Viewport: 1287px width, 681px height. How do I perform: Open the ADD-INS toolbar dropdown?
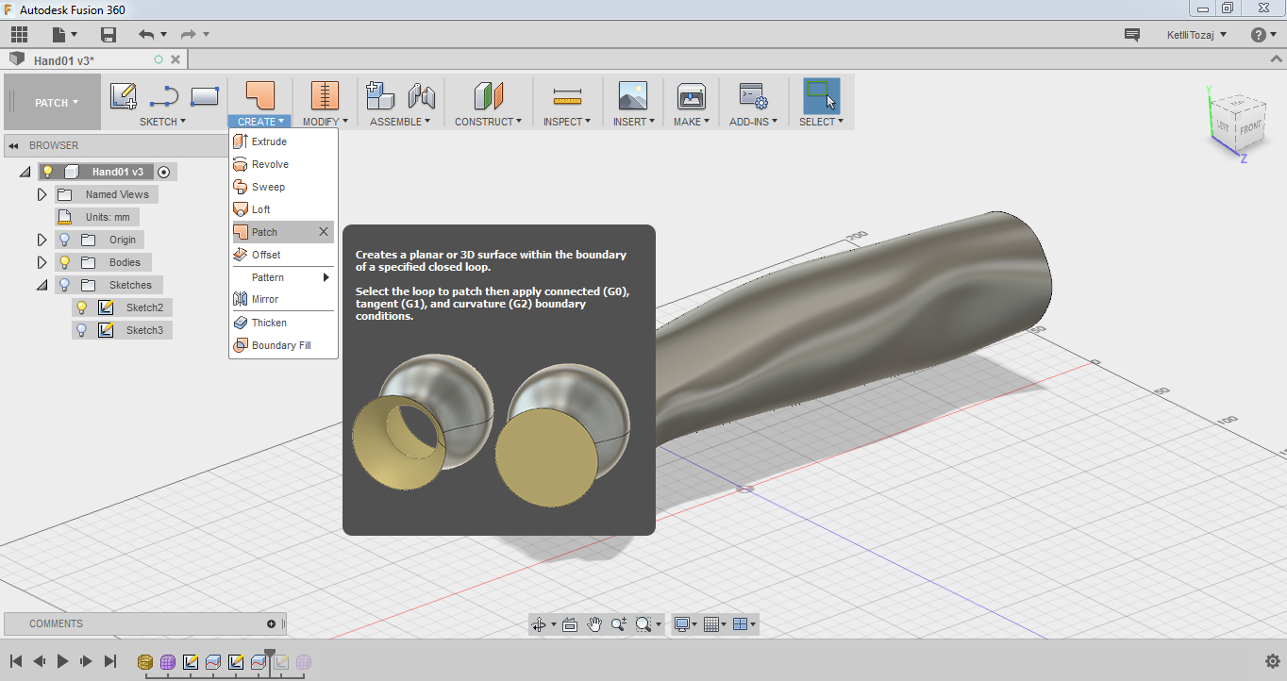754,122
